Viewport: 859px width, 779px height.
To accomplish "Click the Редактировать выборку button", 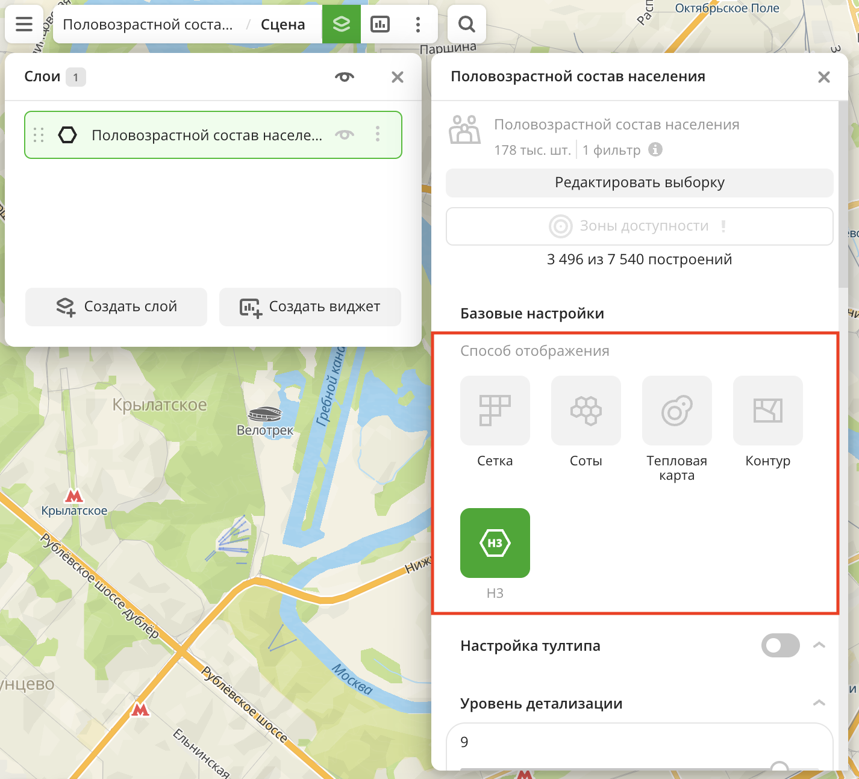I will click(639, 183).
